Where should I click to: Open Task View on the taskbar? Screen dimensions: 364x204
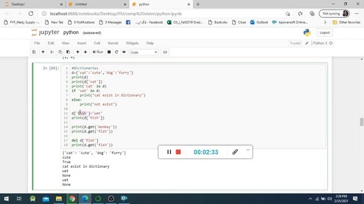point(19,198)
